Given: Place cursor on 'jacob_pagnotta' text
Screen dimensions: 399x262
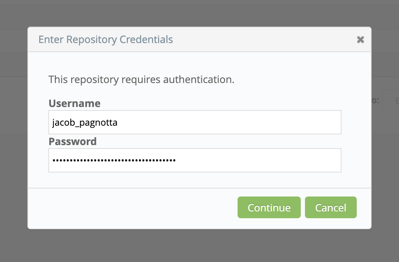Looking at the screenshot, I should pyautogui.click(x=85, y=123).
